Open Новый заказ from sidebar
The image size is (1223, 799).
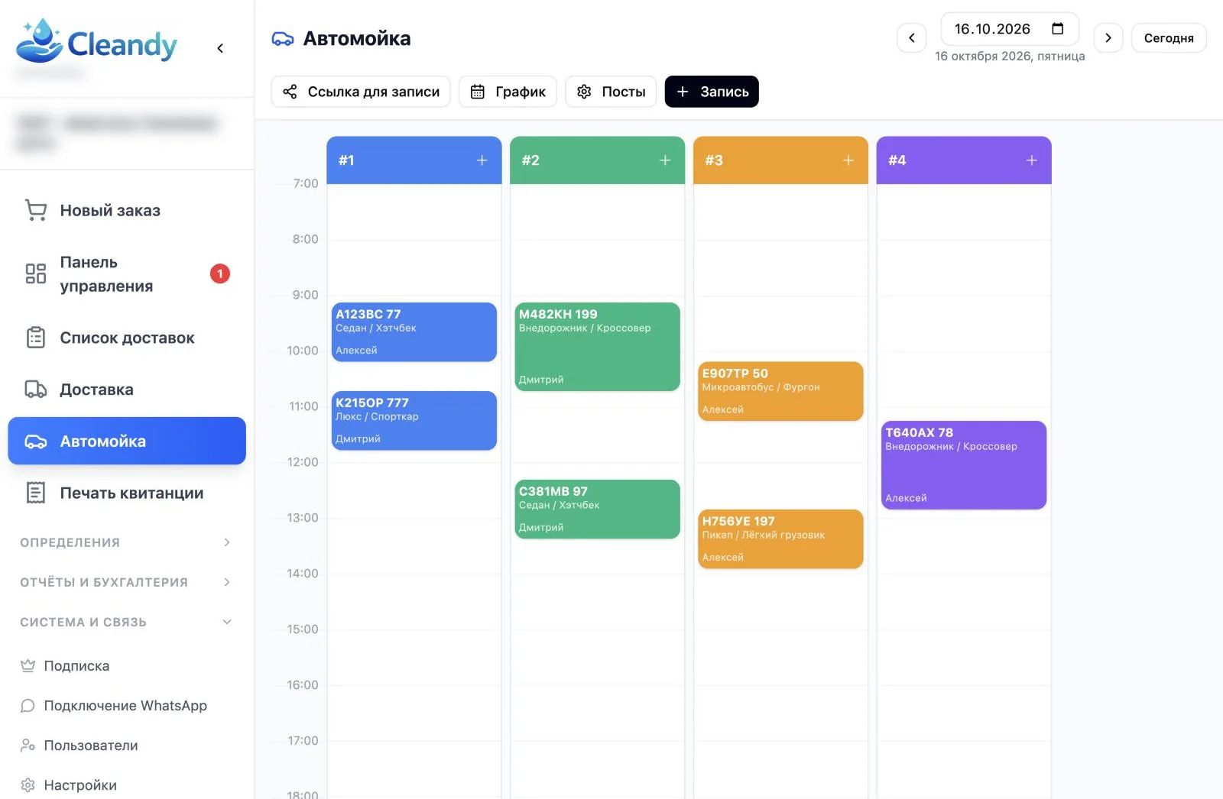(x=127, y=210)
